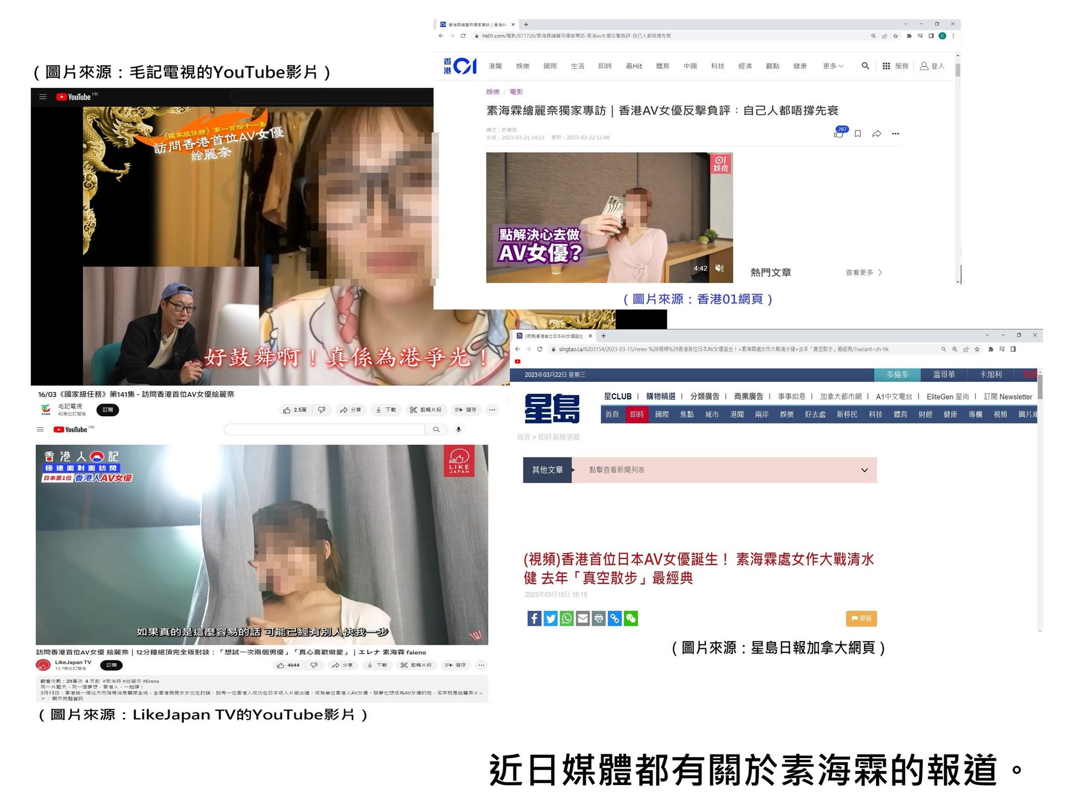The height and width of the screenshot is (809, 1068).
Task: Click the Facebook share icon on Sing Tao article
Action: click(x=534, y=618)
